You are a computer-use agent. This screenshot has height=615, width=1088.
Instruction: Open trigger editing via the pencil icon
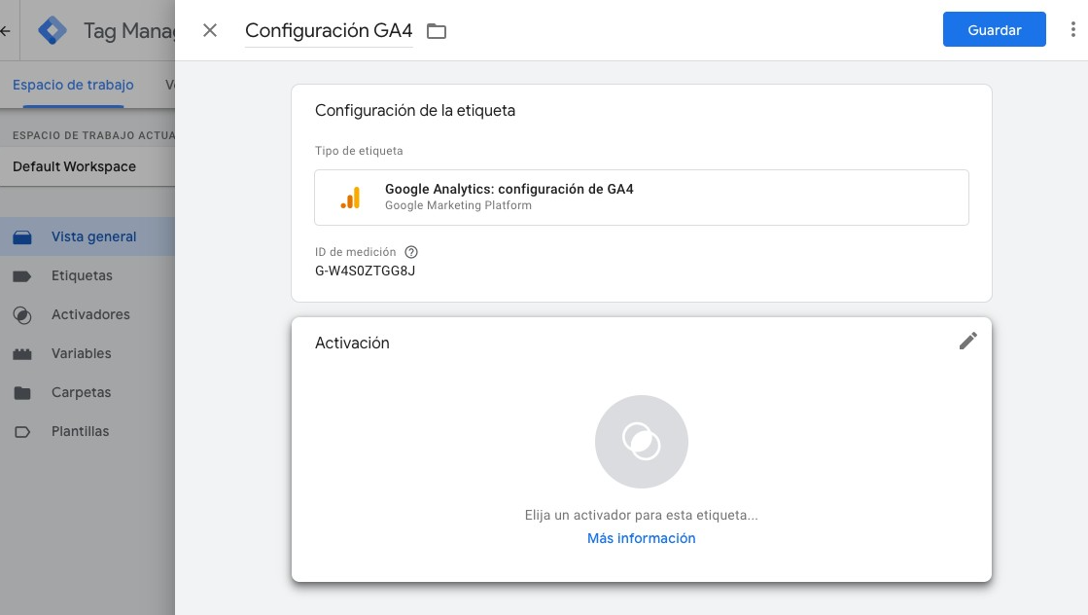point(967,342)
